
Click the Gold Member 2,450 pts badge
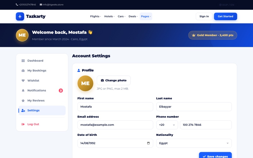tap(213, 35)
